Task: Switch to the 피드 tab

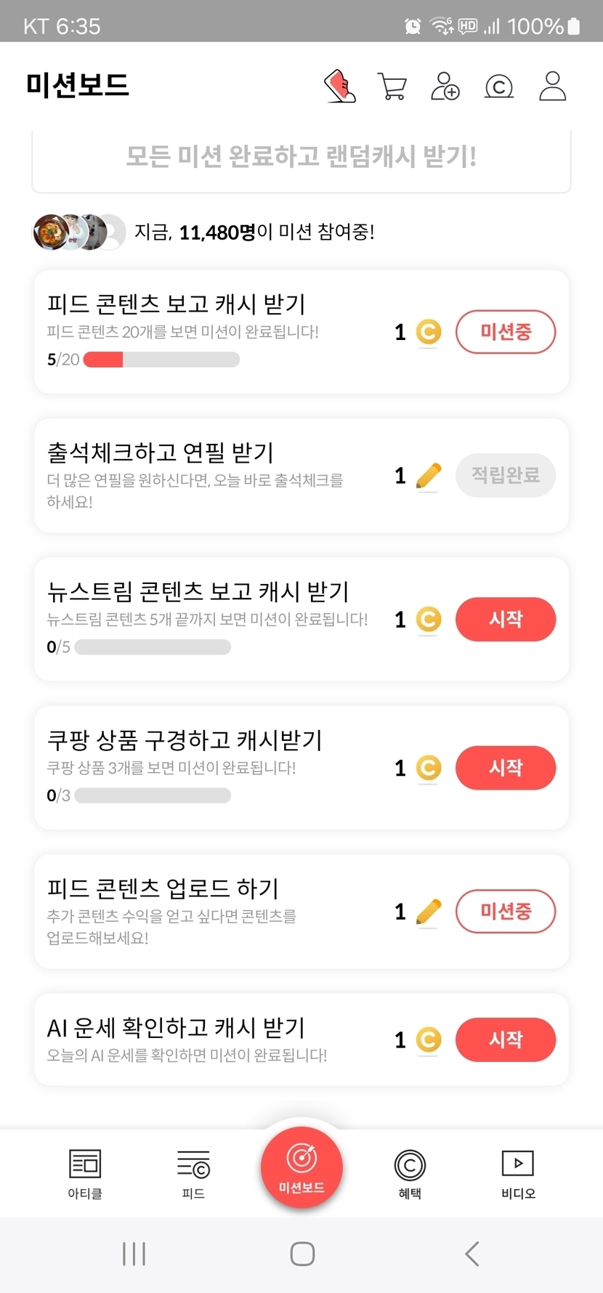Action: (193, 1173)
